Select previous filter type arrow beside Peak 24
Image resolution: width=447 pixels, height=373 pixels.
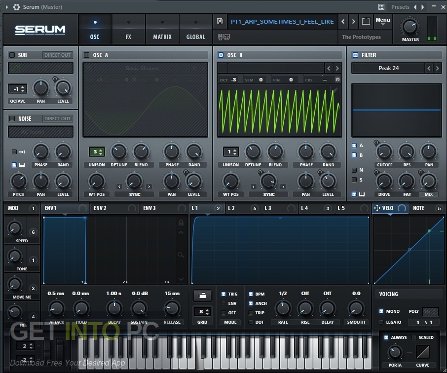tap(429, 68)
